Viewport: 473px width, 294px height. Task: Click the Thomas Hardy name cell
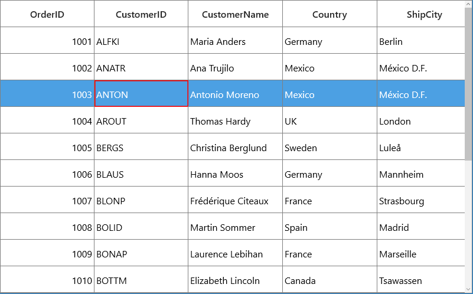235,120
